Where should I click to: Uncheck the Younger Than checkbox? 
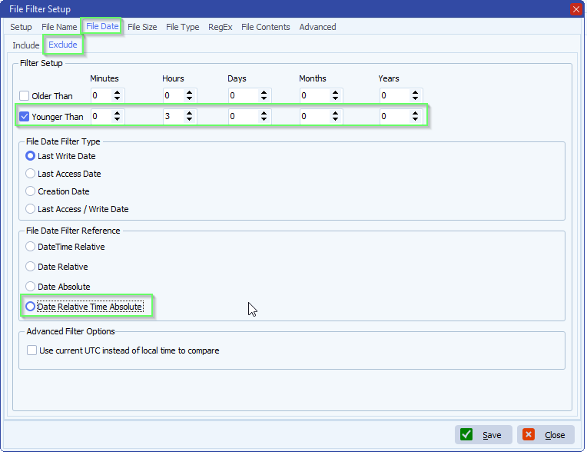25,117
